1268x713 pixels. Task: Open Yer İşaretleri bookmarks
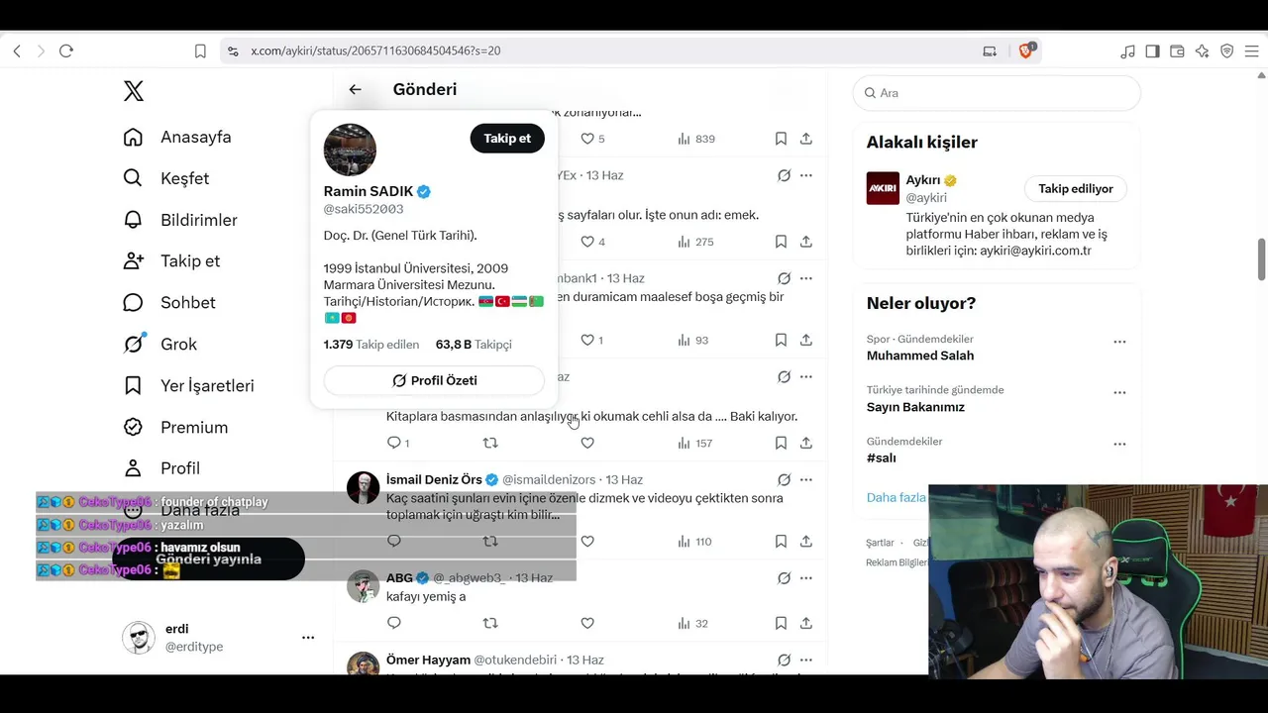coord(188,385)
